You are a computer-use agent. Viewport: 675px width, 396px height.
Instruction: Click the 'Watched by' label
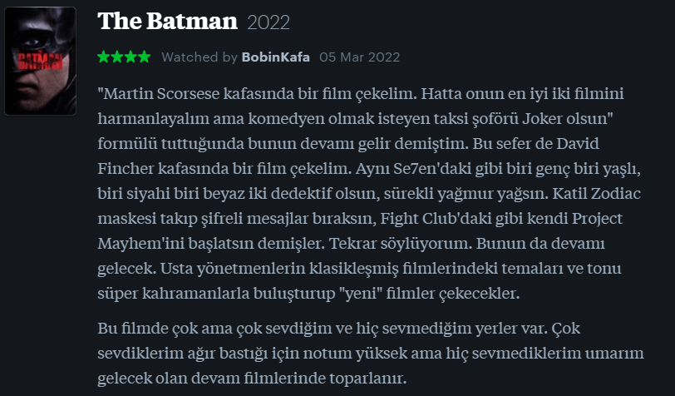click(199, 57)
